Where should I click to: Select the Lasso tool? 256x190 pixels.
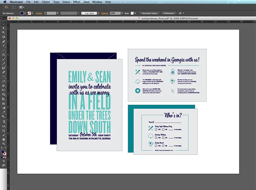(x=4, y=37)
